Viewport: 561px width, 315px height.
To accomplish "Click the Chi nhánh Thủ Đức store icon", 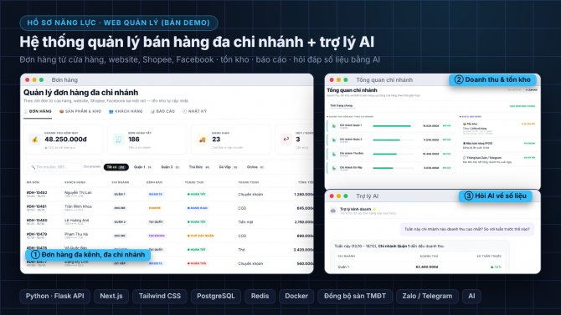I will pyautogui.click(x=334, y=154).
